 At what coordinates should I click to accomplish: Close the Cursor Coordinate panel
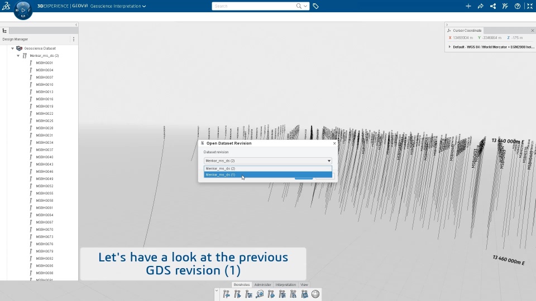[532, 30]
